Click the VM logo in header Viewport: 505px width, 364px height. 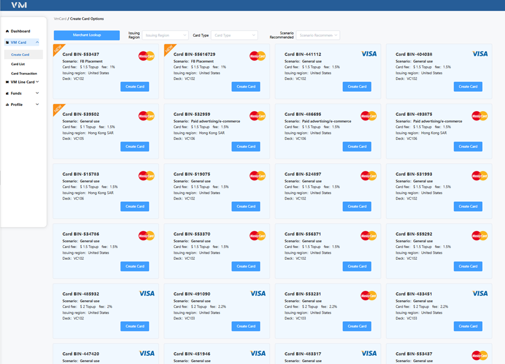[19, 5]
